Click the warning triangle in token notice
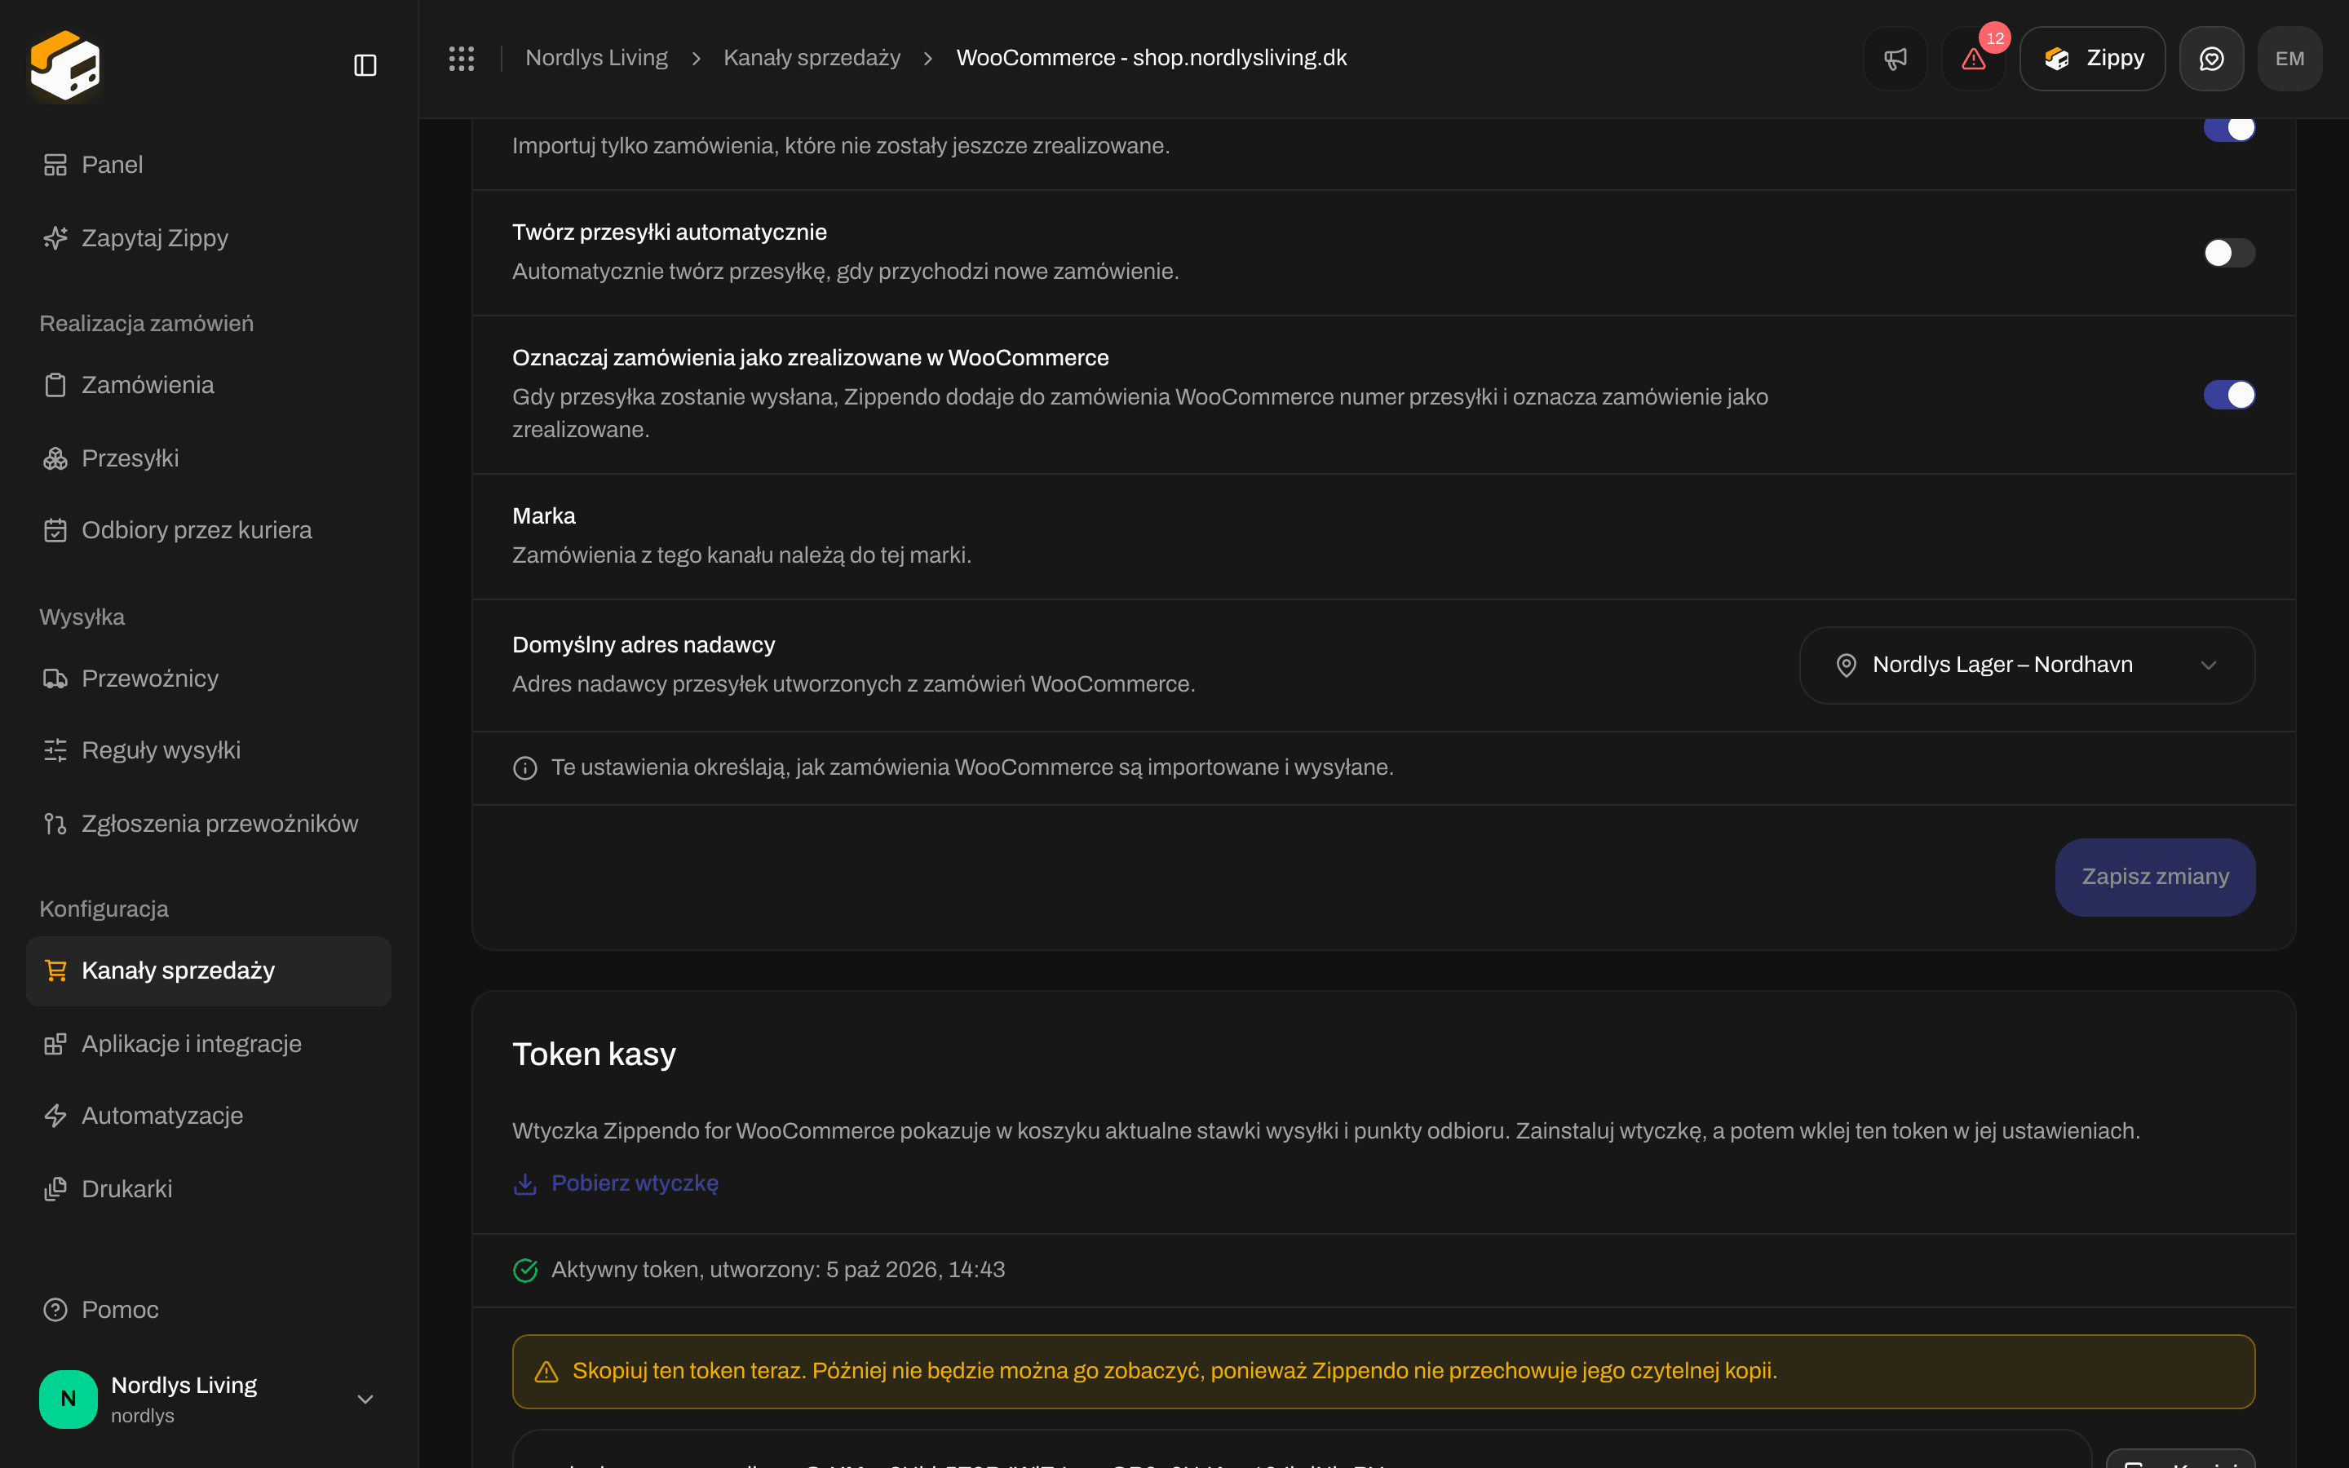This screenshot has width=2349, height=1468. (x=546, y=1372)
